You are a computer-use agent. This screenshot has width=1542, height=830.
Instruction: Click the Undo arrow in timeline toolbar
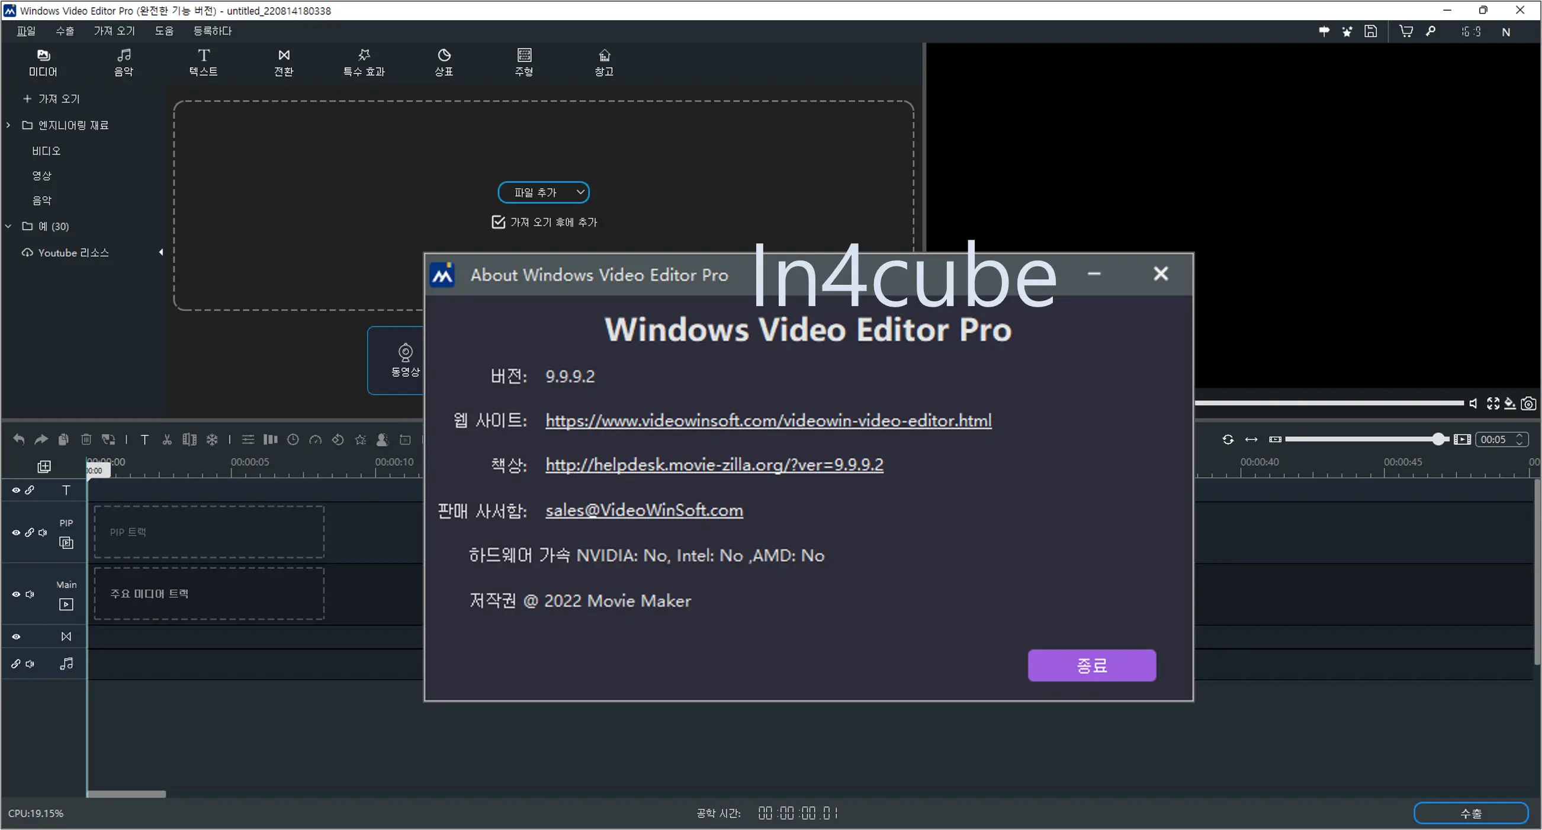point(18,440)
